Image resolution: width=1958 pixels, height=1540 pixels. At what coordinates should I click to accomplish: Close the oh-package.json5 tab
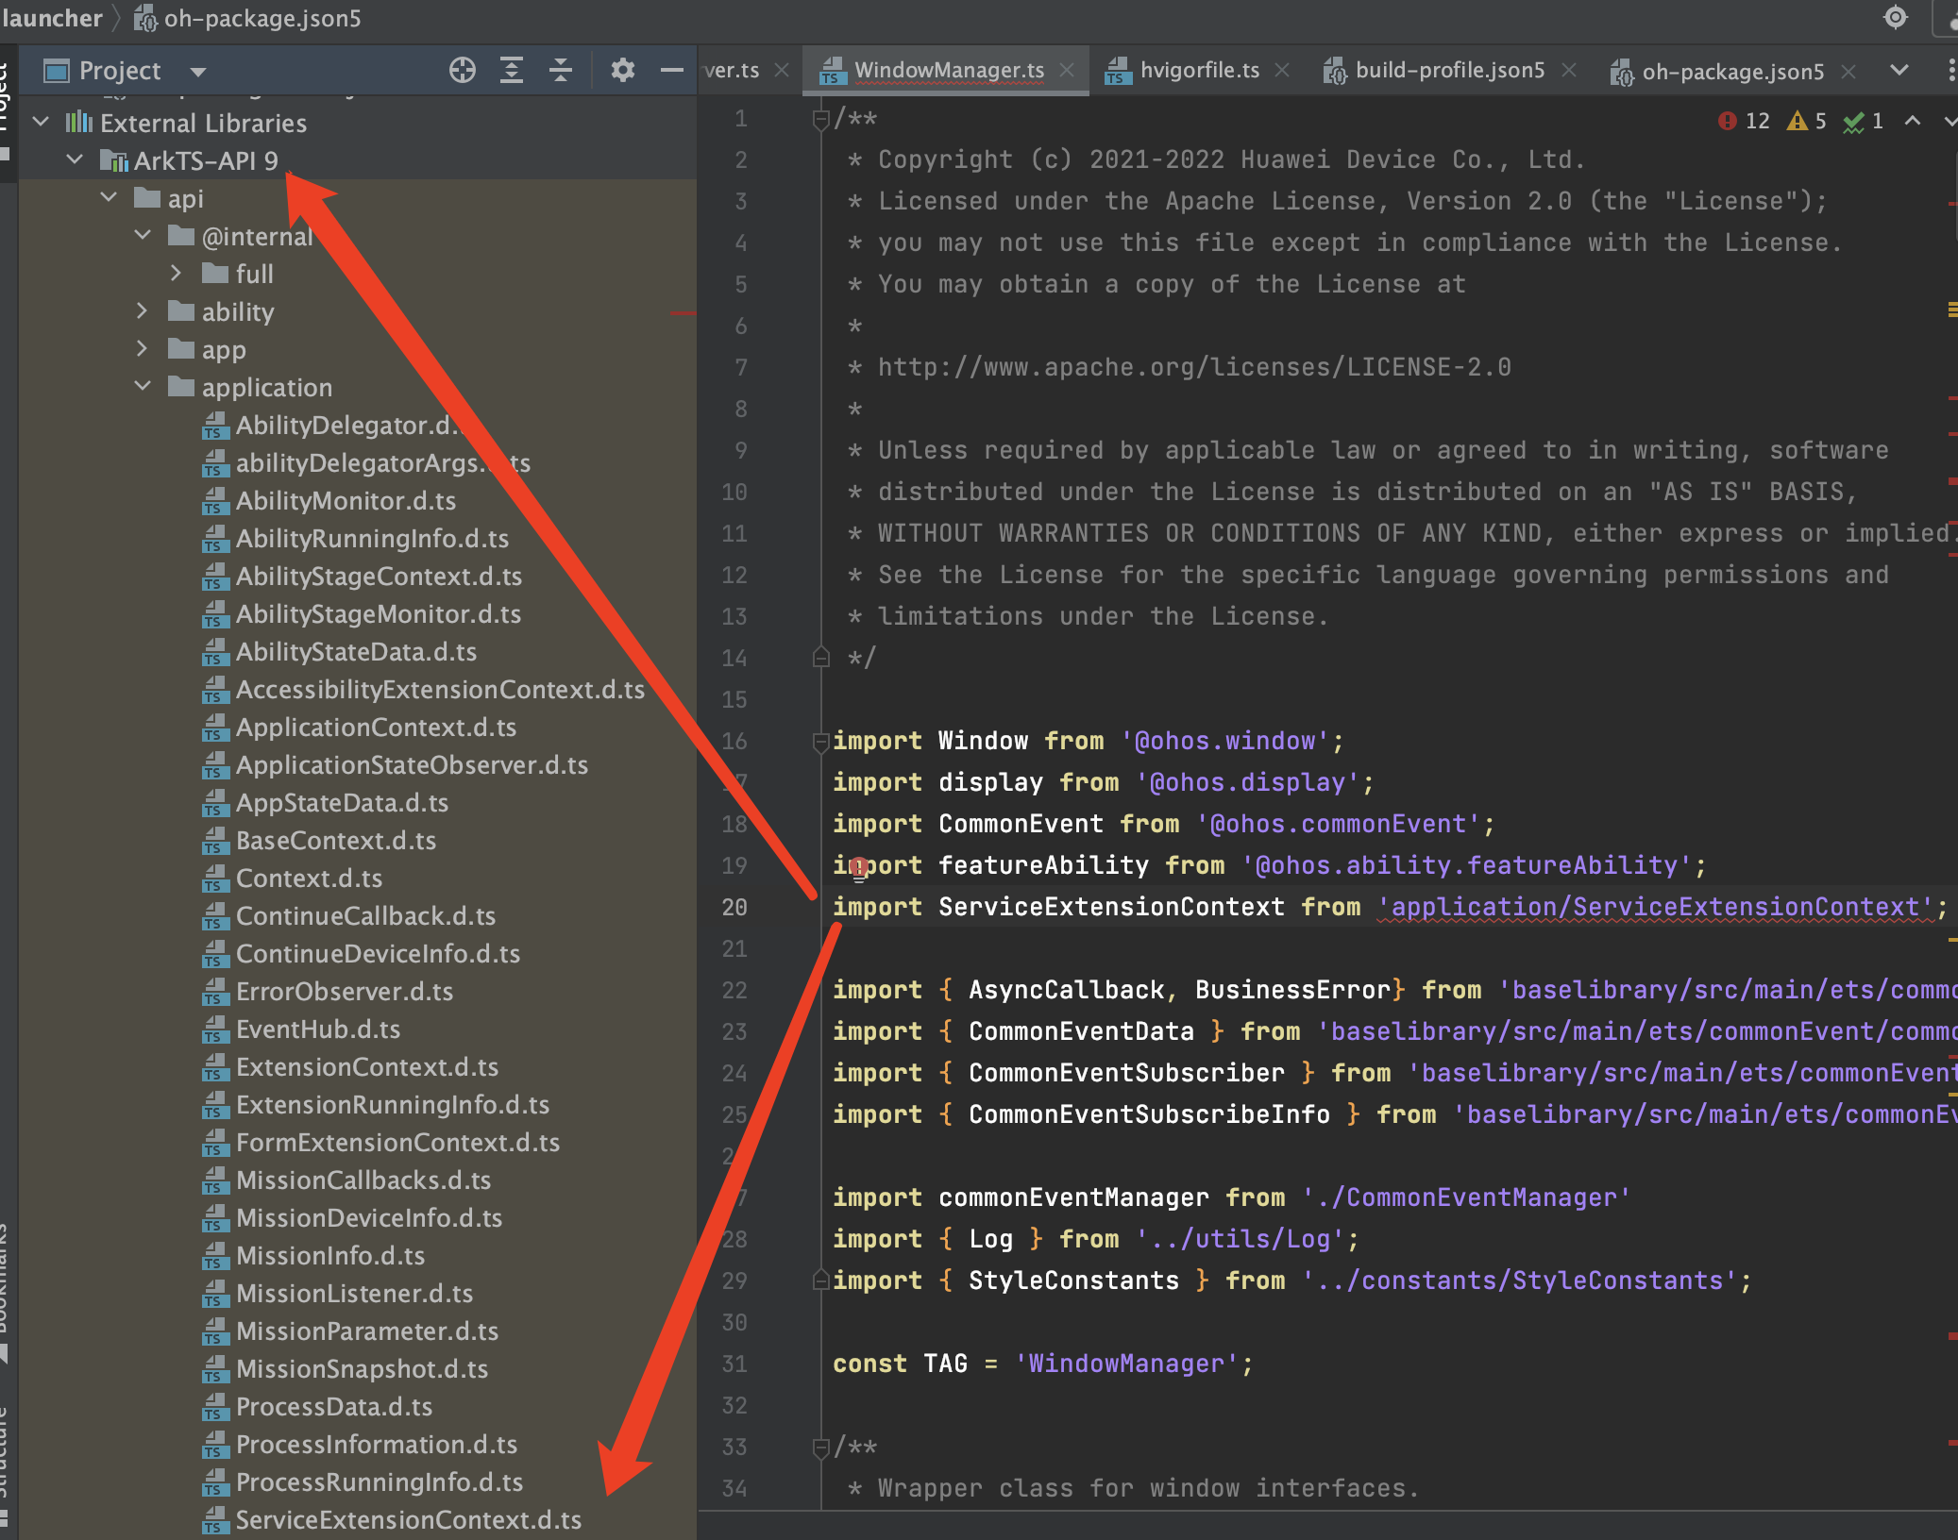click(1848, 72)
